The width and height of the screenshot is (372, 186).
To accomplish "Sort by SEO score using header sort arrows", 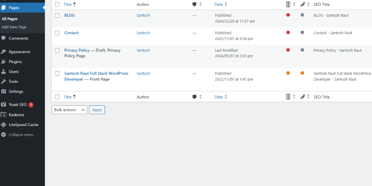I will pyautogui.click(x=294, y=4).
